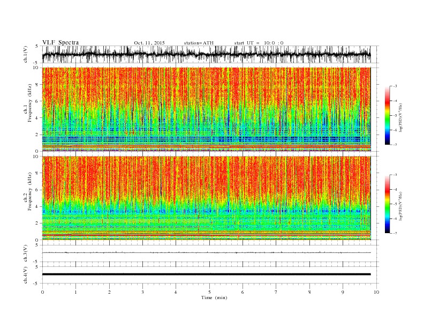Click time axis tick label "10"
Viewport: 424px width, 328px height.
click(376, 292)
